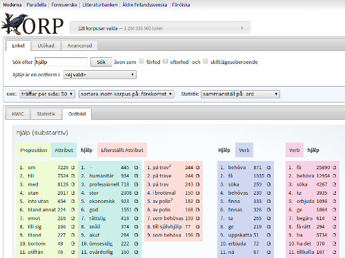The image size is (345, 258).
Task: Open example sentences icon for 'finna' row
Action: pos(268,202)
